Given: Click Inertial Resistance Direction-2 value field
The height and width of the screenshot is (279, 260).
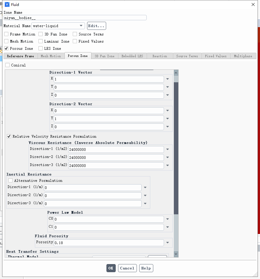Looking at the screenshot, I should coord(93,196).
